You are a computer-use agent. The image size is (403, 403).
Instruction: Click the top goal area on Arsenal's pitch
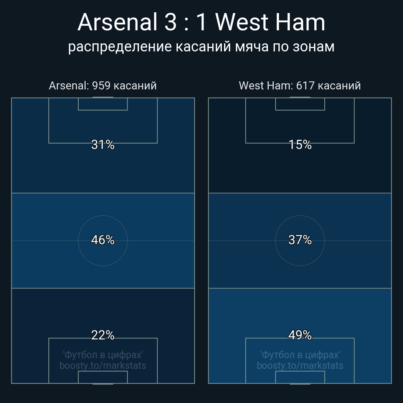(x=103, y=104)
